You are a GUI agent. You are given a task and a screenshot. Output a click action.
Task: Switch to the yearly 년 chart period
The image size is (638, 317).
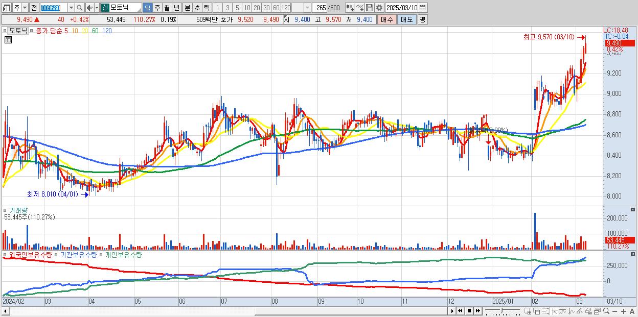coord(176,8)
